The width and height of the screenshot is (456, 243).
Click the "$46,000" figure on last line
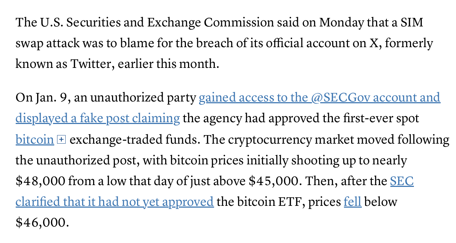41,223
